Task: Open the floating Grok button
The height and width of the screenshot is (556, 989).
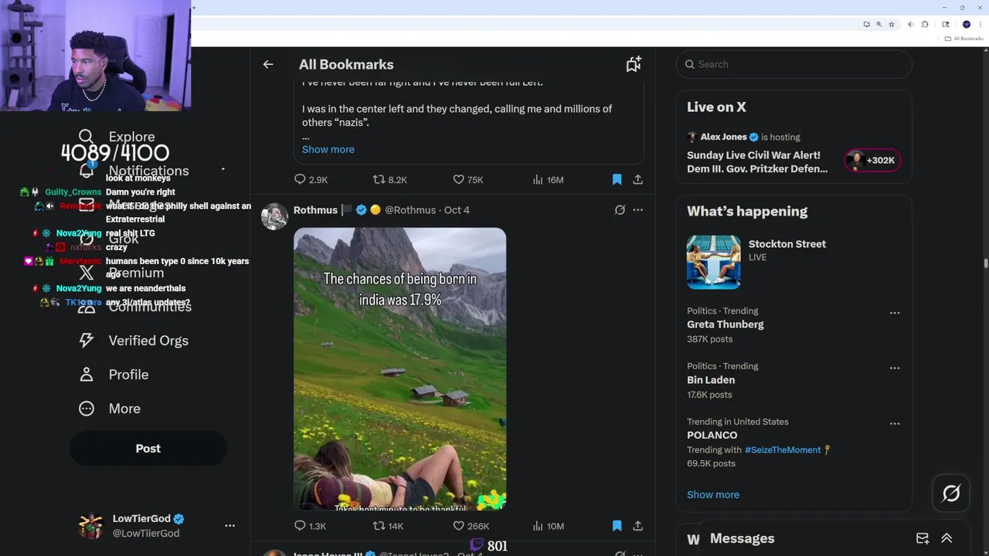Action: pos(950,493)
